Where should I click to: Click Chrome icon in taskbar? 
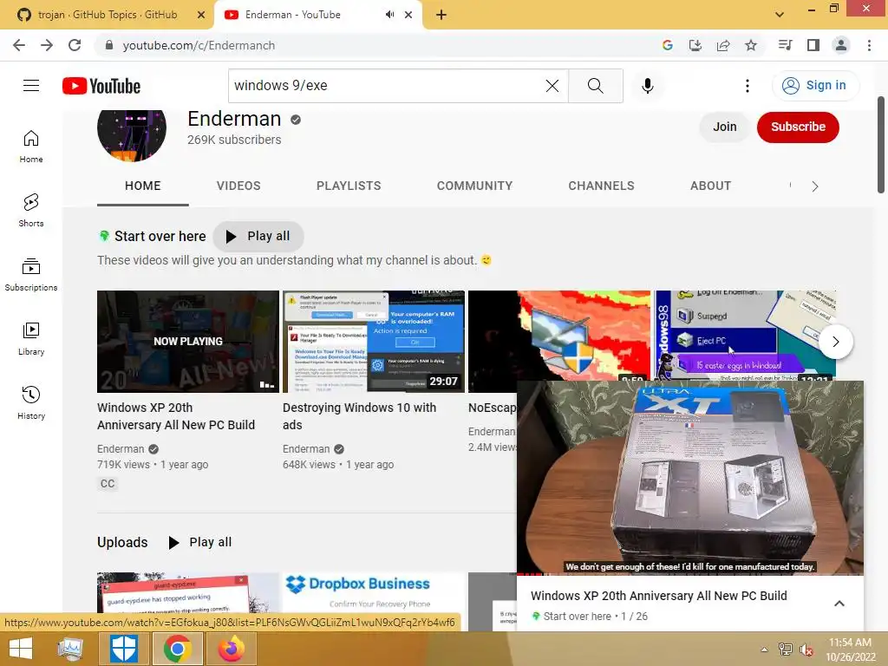click(x=177, y=649)
